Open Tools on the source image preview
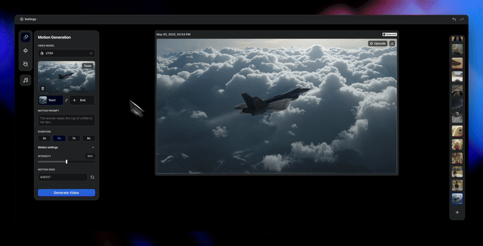 [88, 66]
